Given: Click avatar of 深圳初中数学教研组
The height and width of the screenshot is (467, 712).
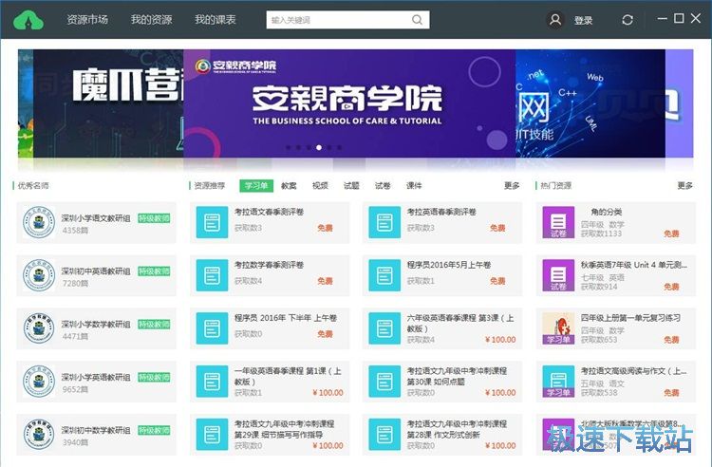Looking at the screenshot, I should (39, 435).
